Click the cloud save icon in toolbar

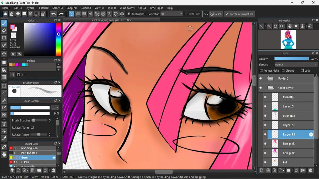click(x=5, y=14)
